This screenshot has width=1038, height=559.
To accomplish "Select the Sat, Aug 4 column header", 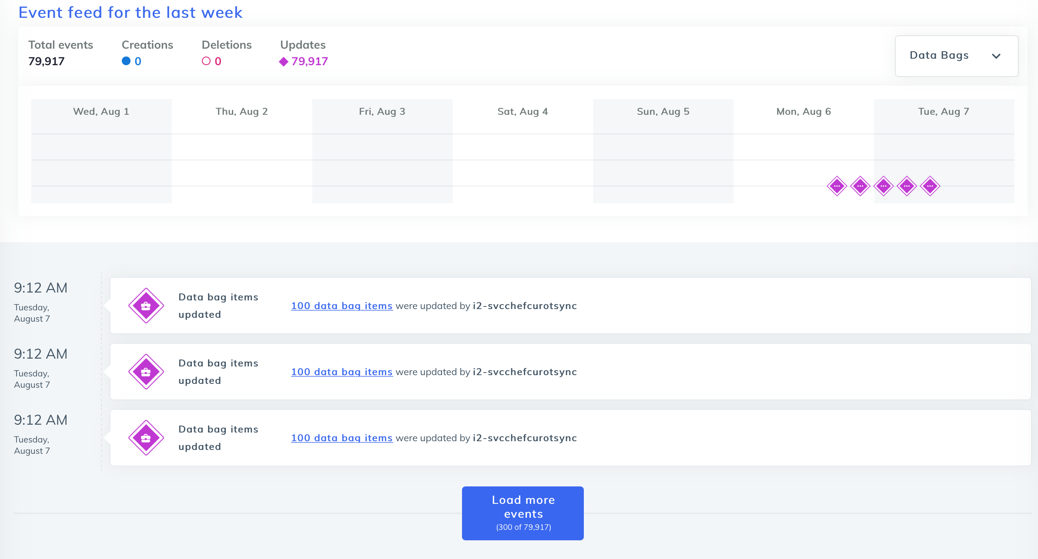I will pos(522,111).
